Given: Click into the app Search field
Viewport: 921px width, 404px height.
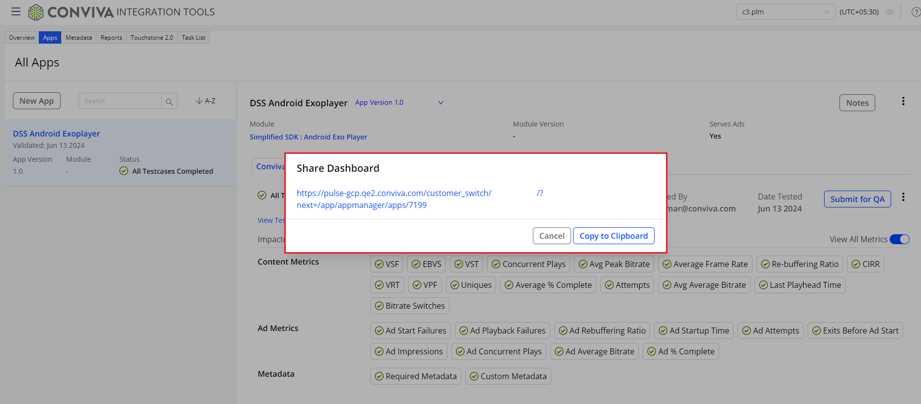Looking at the screenshot, I should [x=120, y=101].
